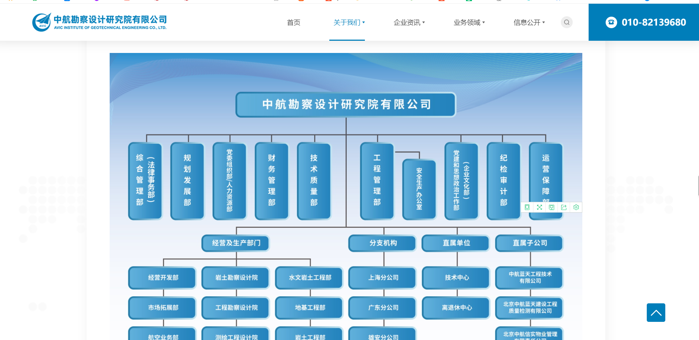The image size is (699, 340).
Task: Click the back-to-top arrow button
Action: tap(656, 313)
